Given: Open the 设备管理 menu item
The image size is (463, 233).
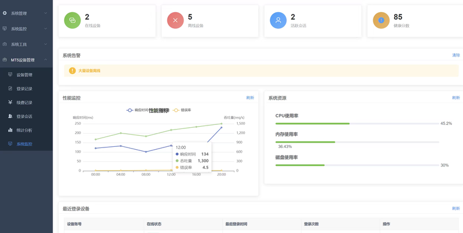Looking at the screenshot, I should [24, 75].
